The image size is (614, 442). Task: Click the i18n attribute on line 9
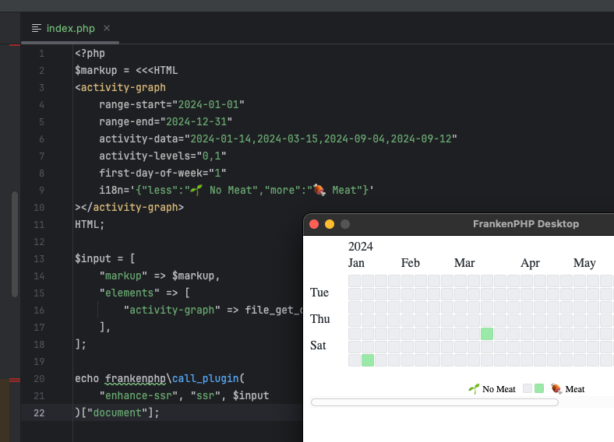point(237,190)
